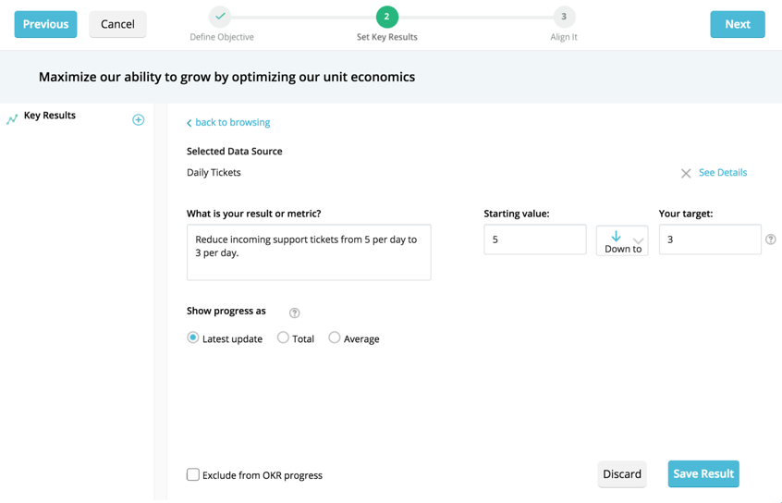Enable Exclude from OKR progress checkbox
This screenshot has height=503, width=782.
click(193, 474)
